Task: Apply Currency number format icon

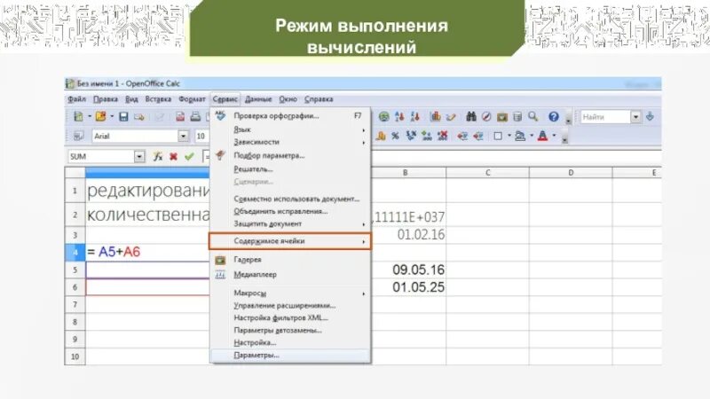Action: [x=381, y=136]
